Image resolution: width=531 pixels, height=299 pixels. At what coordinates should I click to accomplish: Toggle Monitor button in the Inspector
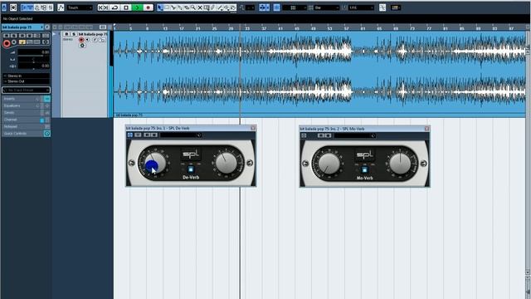point(13,42)
